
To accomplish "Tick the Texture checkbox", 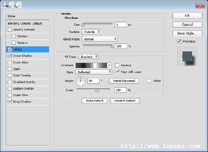I will point(14,43).
